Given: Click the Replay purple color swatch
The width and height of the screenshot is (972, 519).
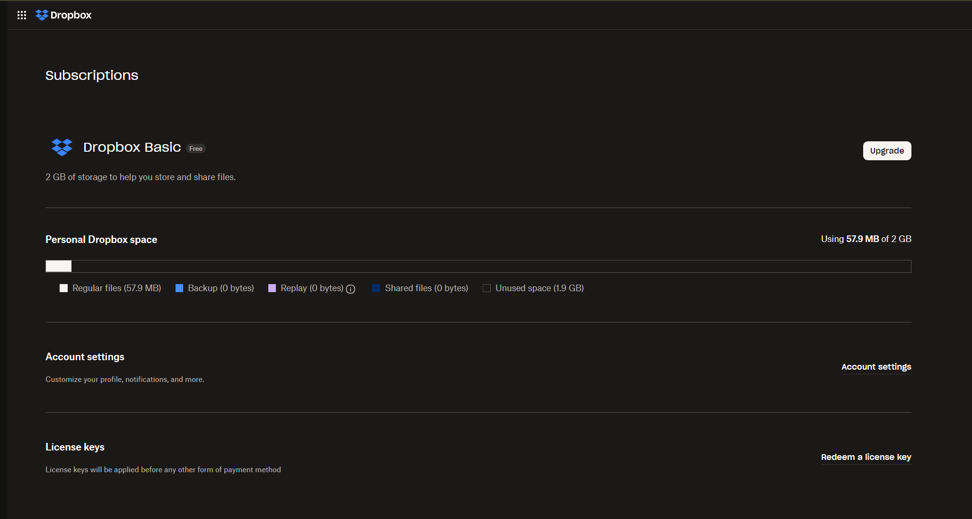Looking at the screenshot, I should point(272,288).
